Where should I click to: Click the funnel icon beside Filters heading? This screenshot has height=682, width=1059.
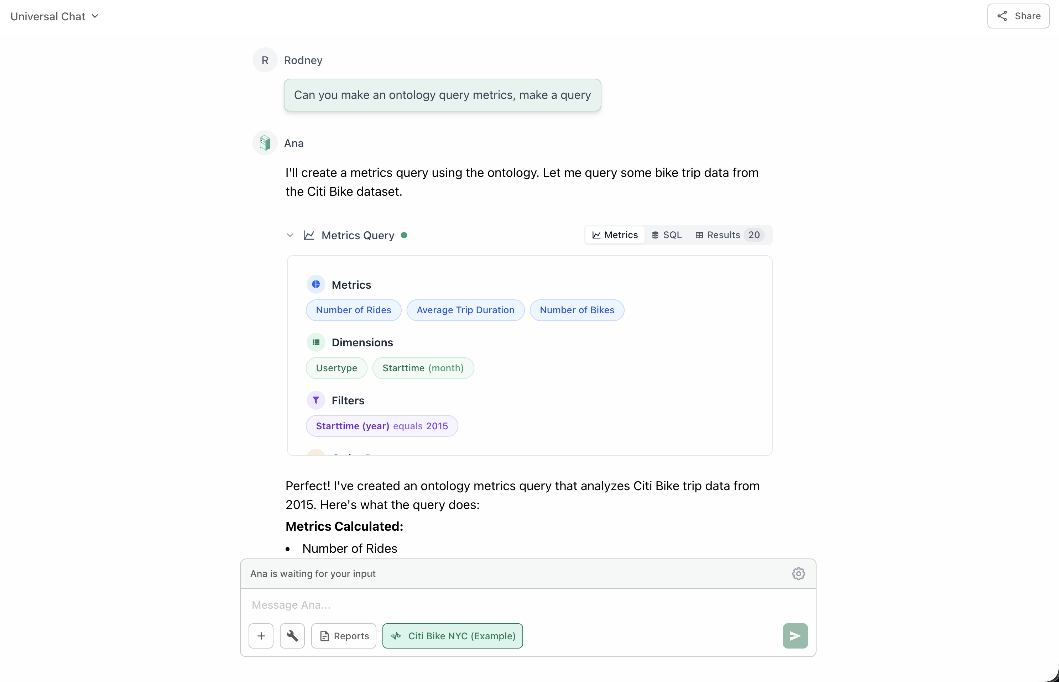click(x=316, y=400)
